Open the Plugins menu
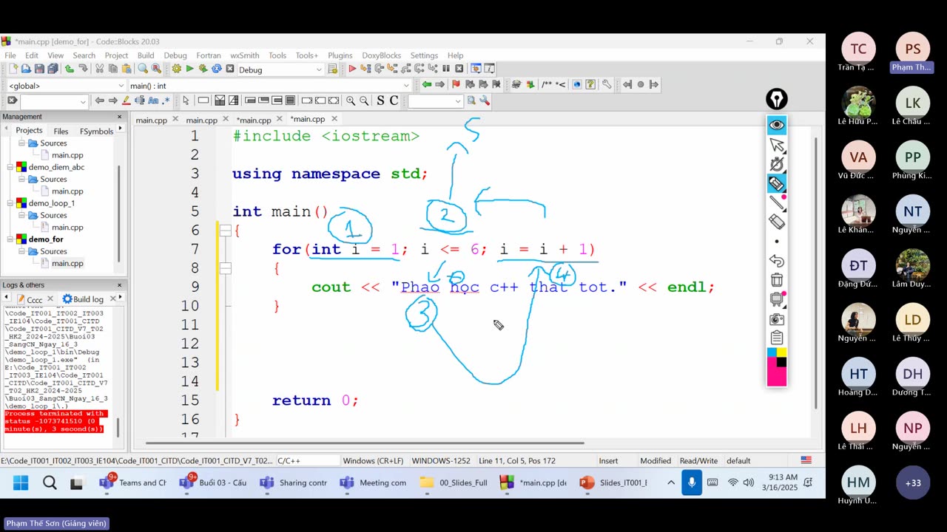The height and width of the screenshot is (532, 947). pos(340,55)
